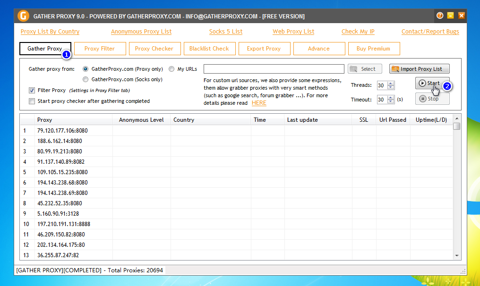The width and height of the screenshot is (480, 286).
Task: Decrease the Threads value
Action: (391, 87)
